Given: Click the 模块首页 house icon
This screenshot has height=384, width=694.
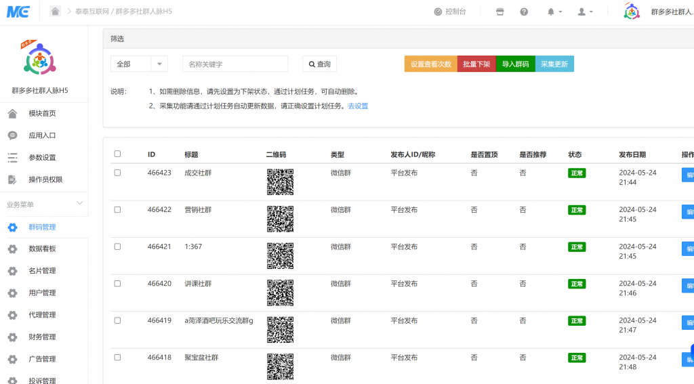Looking at the screenshot, I should click(12, 114).
